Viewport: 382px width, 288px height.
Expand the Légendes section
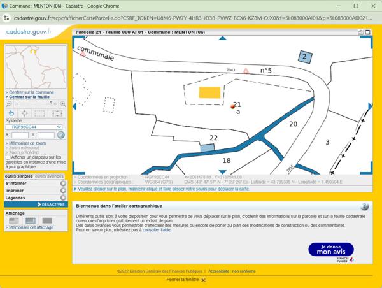63,198
